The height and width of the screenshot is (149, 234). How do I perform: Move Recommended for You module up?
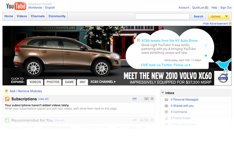tap(142, 120)
